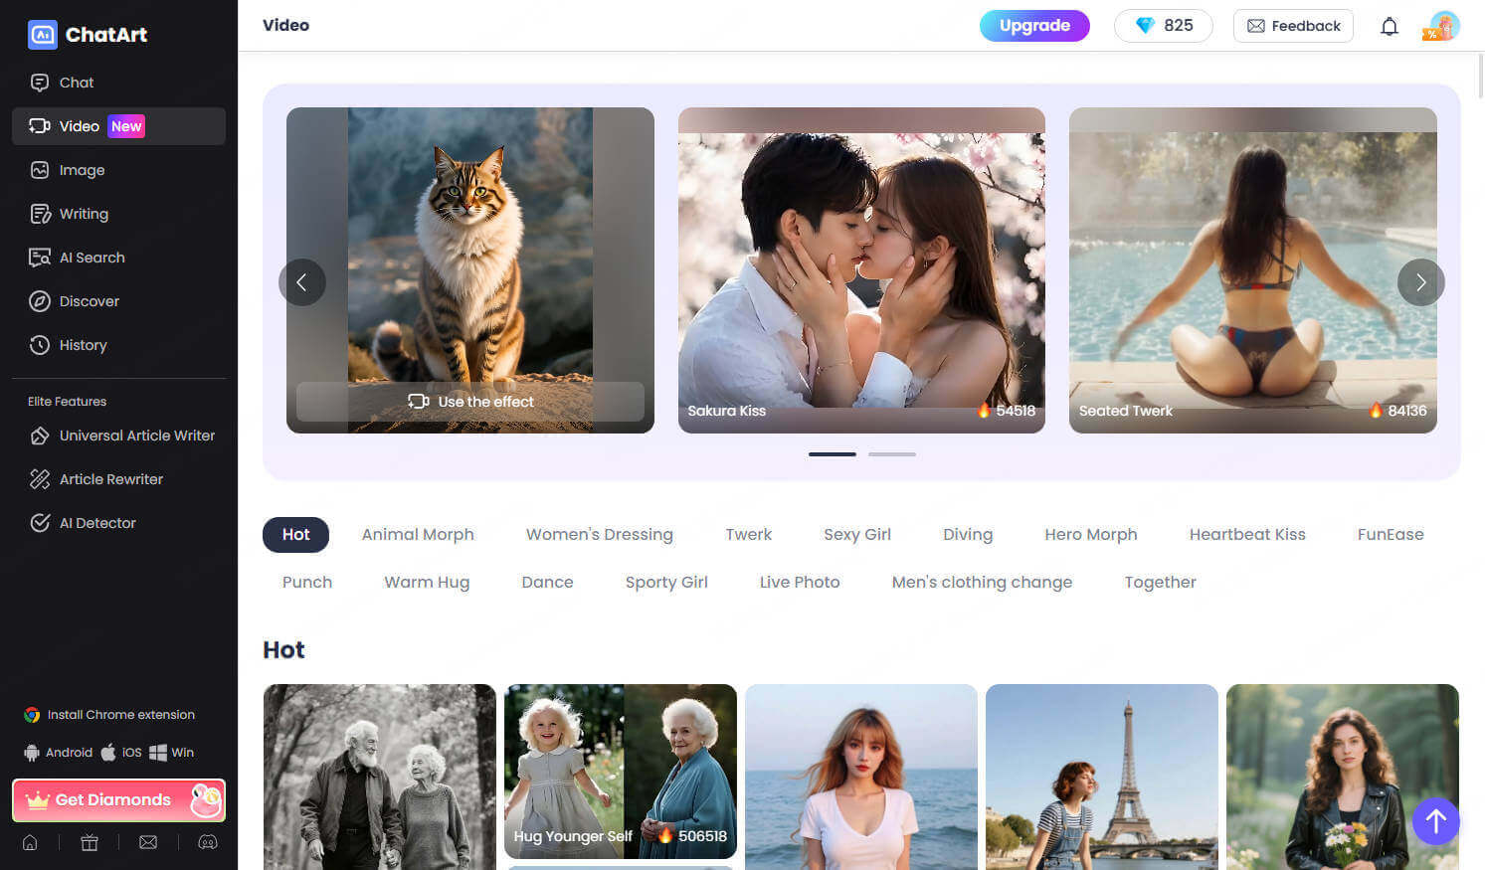Open the Chat section in sidebar
This screenshot has width=1485, height=870.
[118, 83]
